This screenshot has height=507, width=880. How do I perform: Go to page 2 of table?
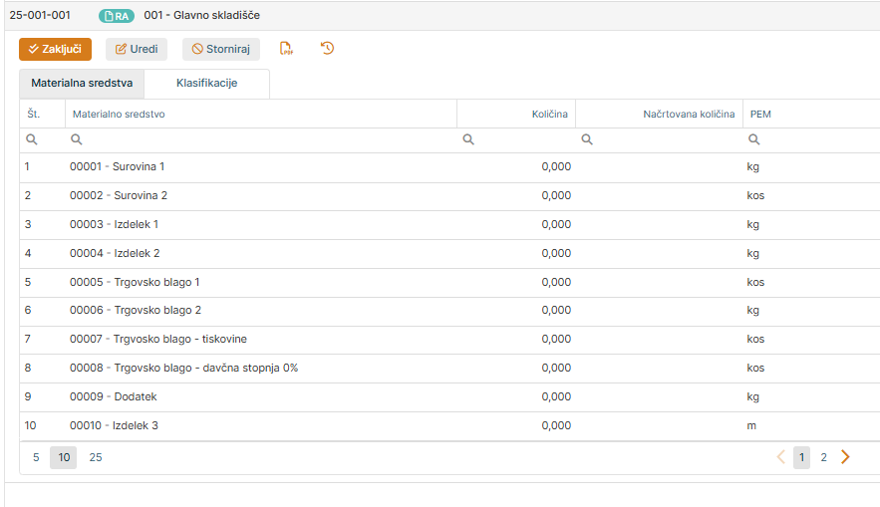pyautogui.click(x=823, y=457)
